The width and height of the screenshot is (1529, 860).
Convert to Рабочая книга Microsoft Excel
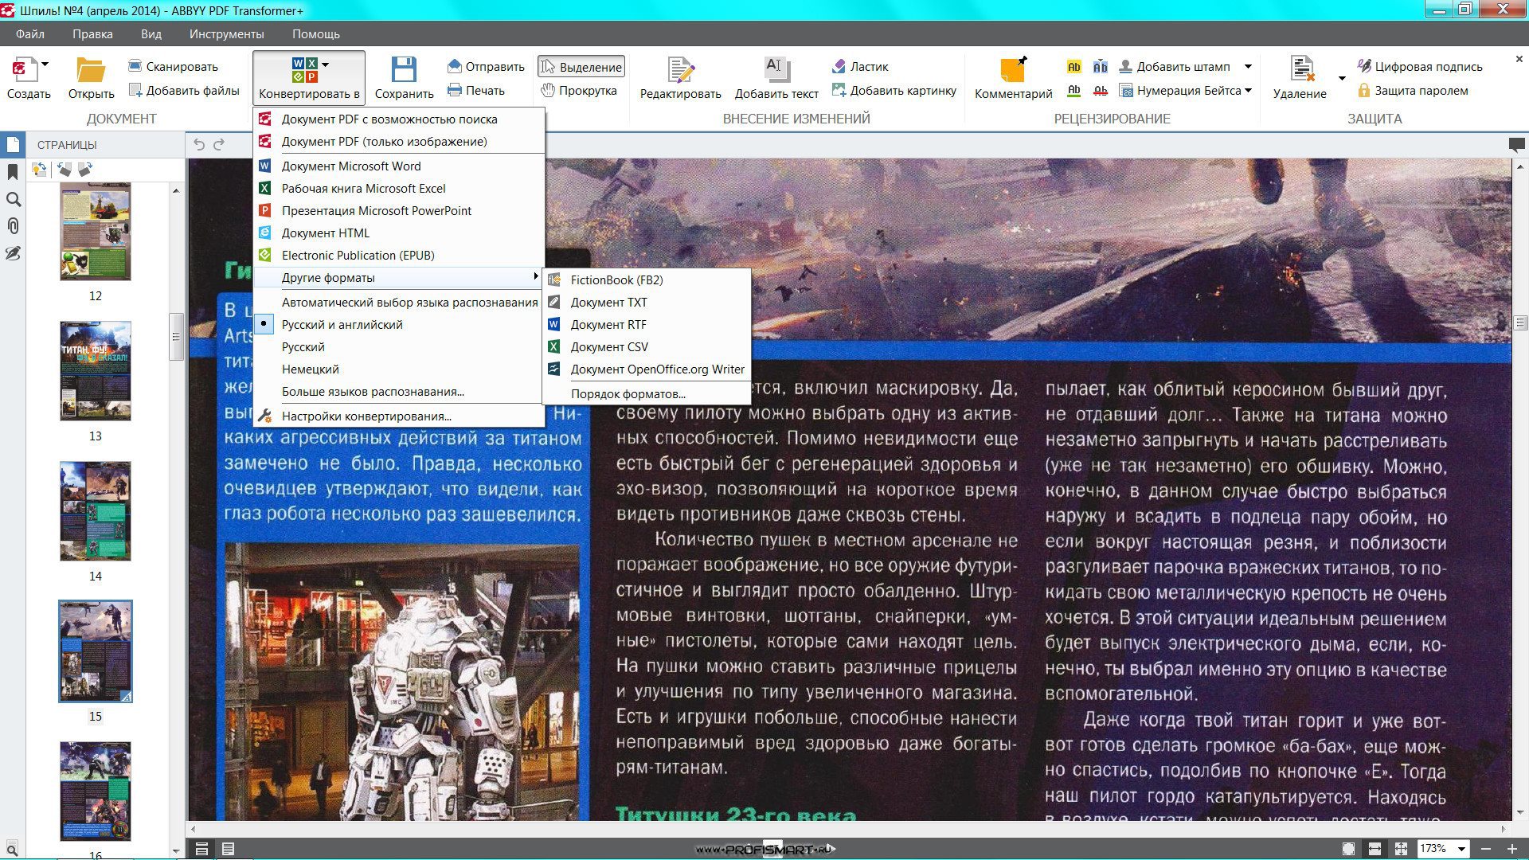click(x=398, y=189)
